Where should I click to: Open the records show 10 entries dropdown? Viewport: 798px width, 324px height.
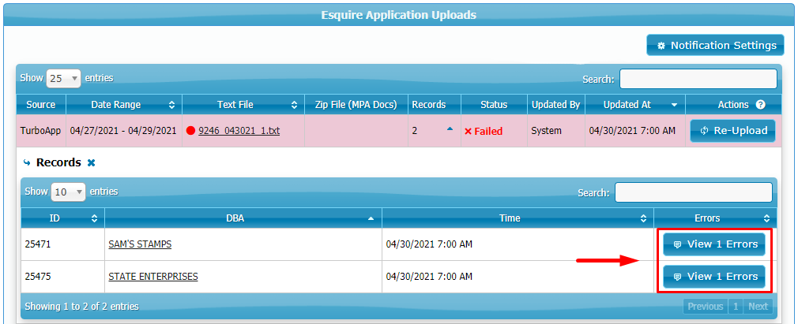point(68,192)
